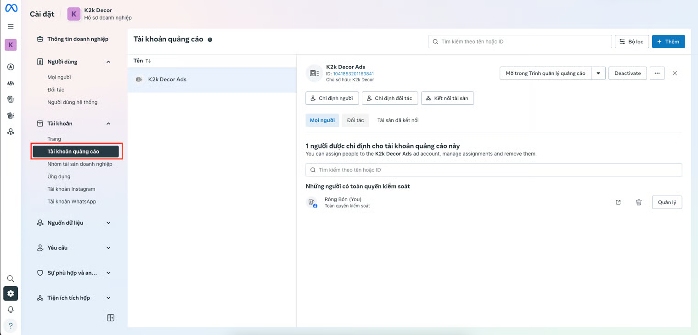The width and height of the screenshot is (698, 335).
Task: Switch to Tài sản đã kết nối tab
Action: [398, 120]
